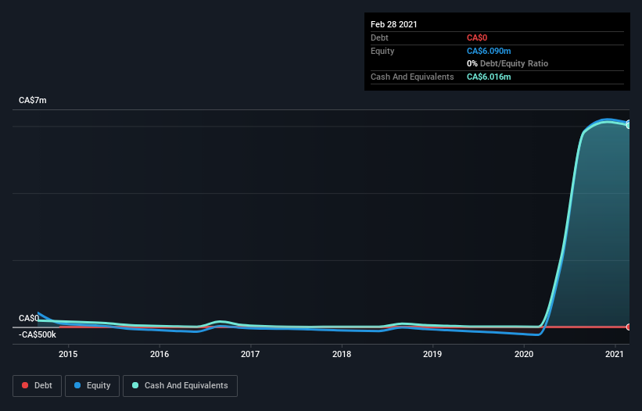642x411 pixels.
Task: Click the Feb 28 2021 tooltip date
Action: coord(394,24)
